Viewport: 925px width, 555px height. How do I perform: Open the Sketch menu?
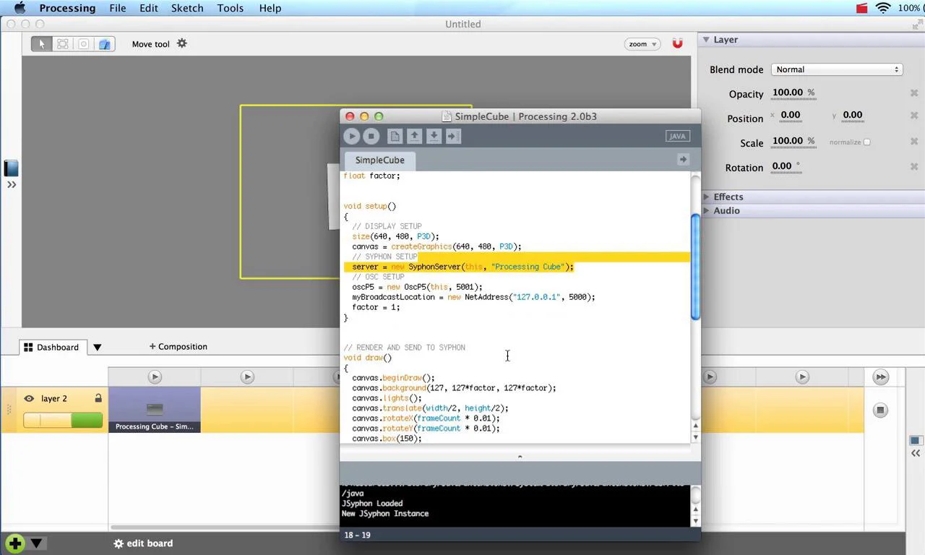point(187,8)
